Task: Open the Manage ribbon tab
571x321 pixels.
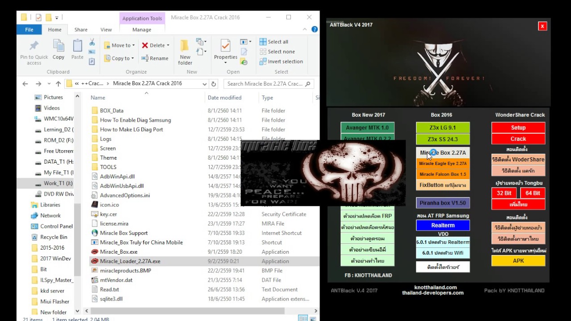Action: (x=142, y=29)
